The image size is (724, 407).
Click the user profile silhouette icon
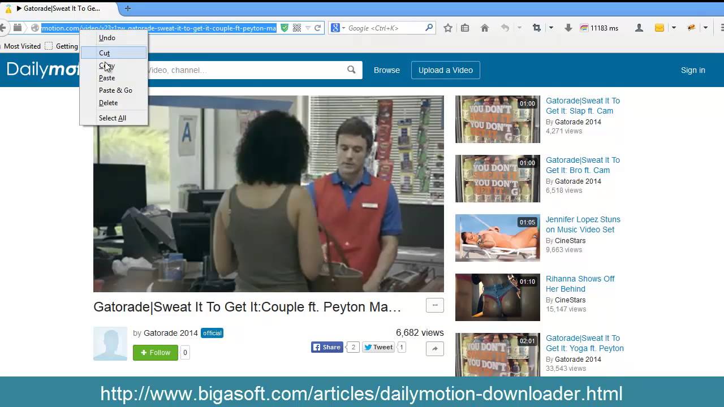[639, 28]
